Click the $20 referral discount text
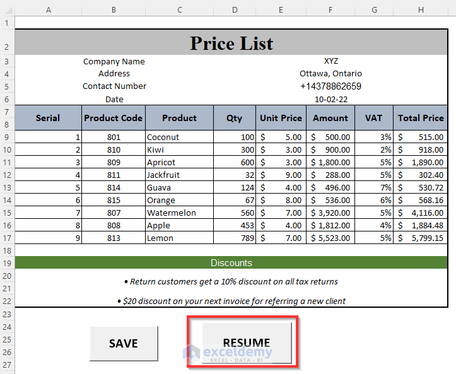Image resolution: width=456 pixels, height=374 pixels. click(231, 301)
